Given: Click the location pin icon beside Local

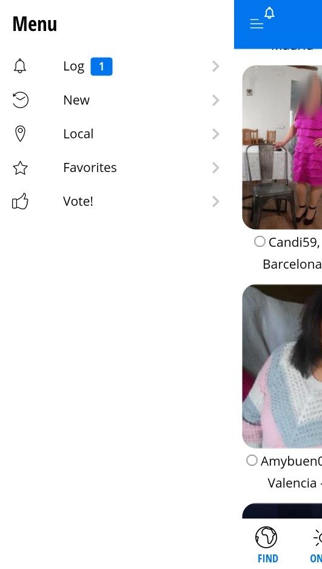Looking at the screenshot, I should (x=20, y=134).
